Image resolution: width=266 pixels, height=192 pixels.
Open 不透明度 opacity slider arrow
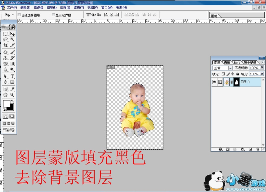coord(262,68)
